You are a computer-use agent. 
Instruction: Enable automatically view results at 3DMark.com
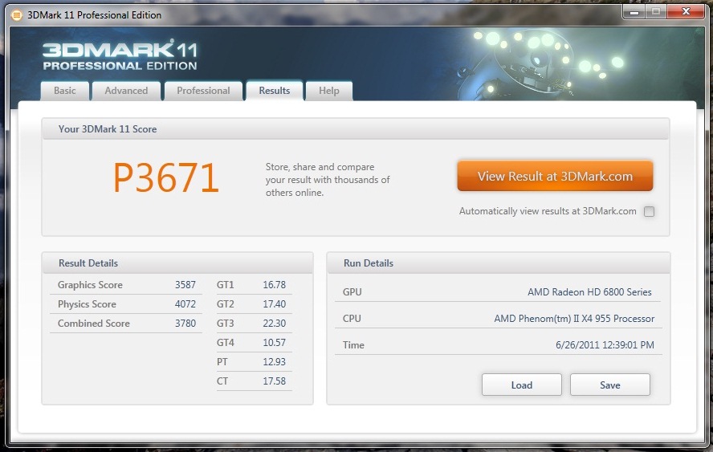tap(649, 211)
